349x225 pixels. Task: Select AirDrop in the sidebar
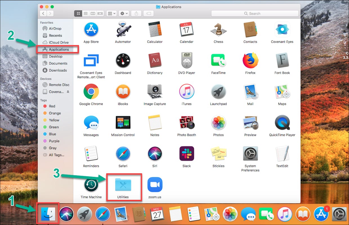tap(55, 28)
